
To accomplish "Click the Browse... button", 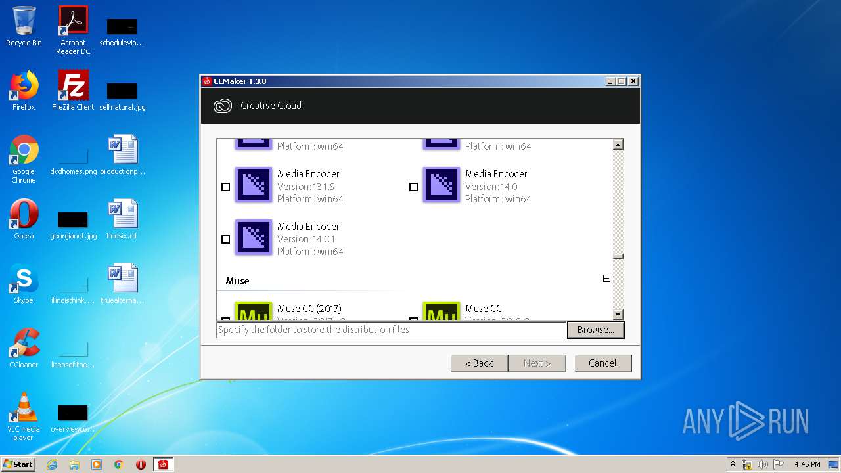I will coord(595,330).
